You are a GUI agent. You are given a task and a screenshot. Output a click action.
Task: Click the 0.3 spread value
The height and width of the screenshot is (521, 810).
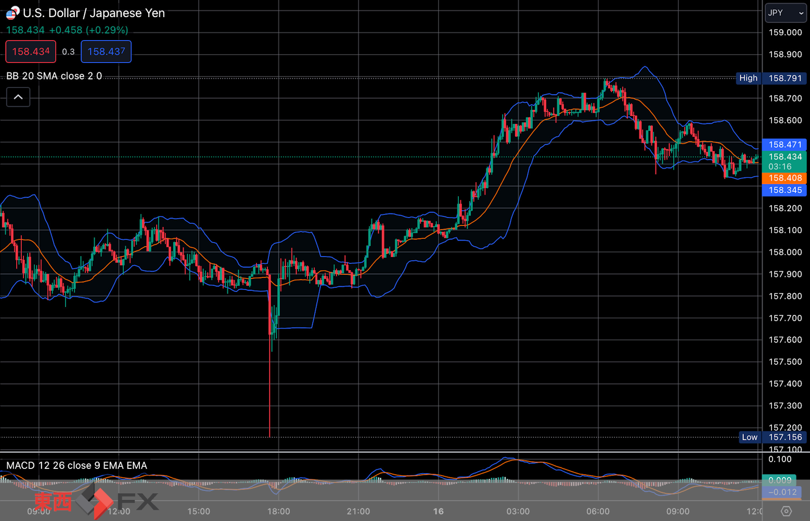68,52
